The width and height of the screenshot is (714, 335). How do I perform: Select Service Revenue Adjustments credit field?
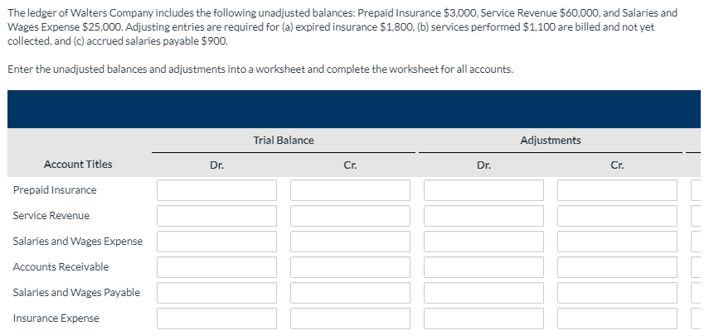(x=617, y=216)
